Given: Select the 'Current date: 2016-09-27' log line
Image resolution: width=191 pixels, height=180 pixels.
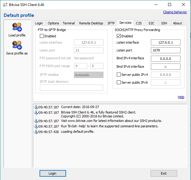Looking at the screenshot, I should tap(80, 107).
